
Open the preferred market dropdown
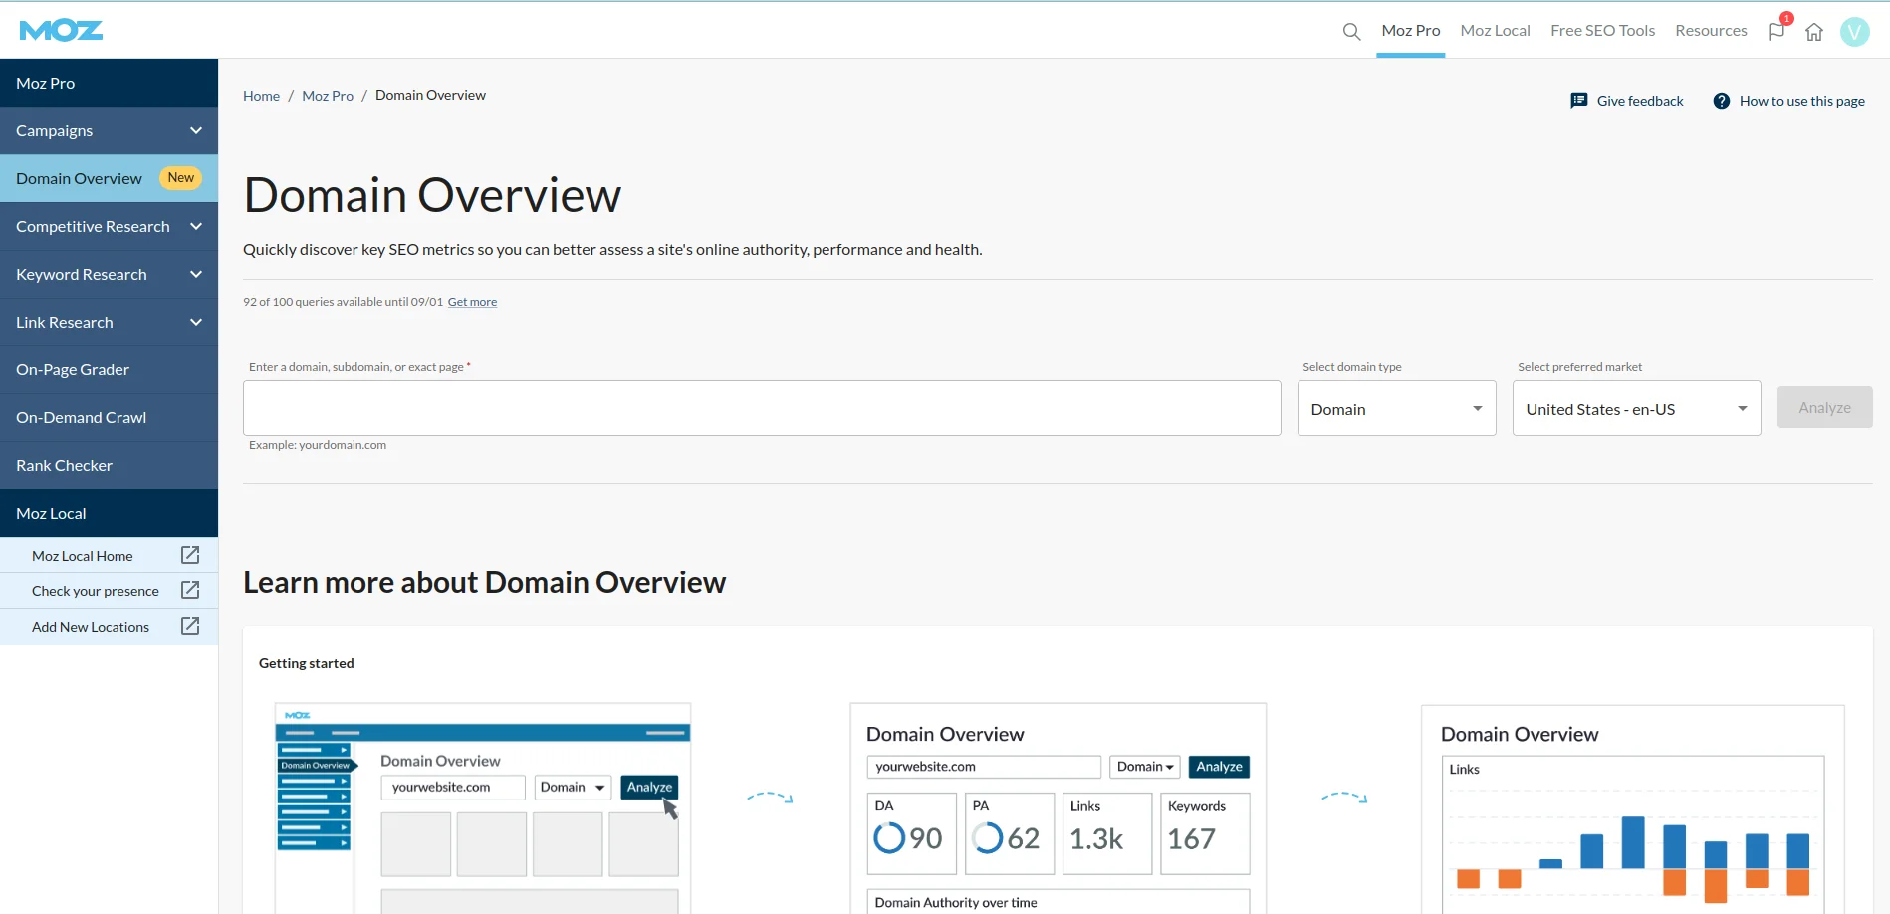(1636, 408)
